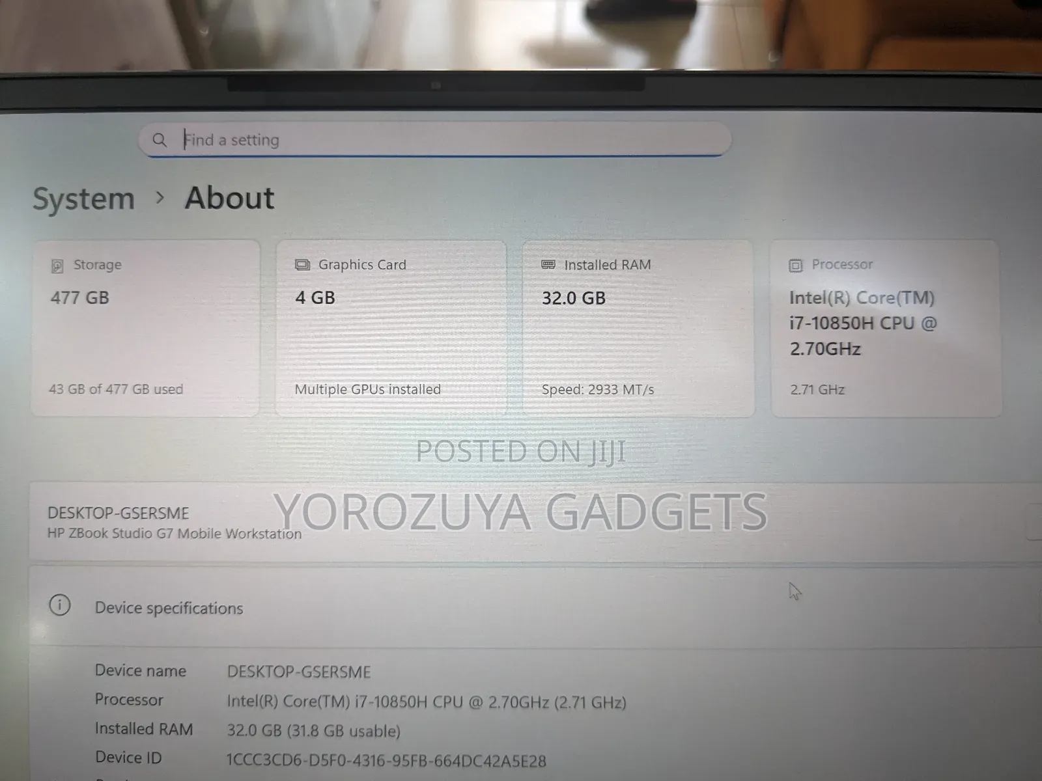Click the search magnifier icon
Viewport: 1042px width, 781px height.
click(160, 140)
